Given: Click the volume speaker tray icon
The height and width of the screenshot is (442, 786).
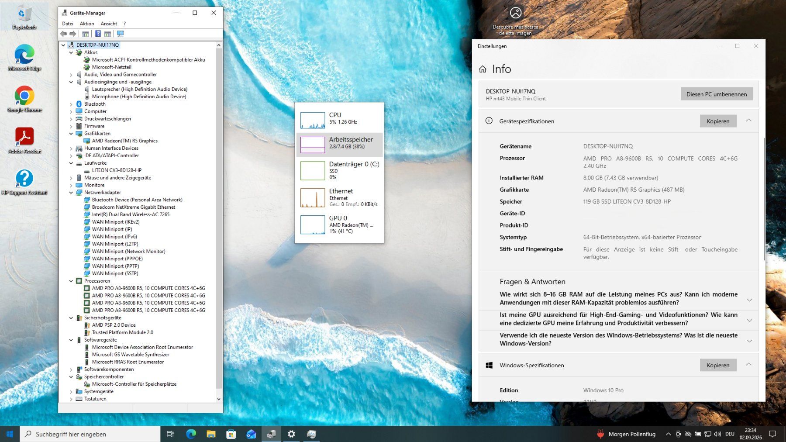Looking at the screenshot, I should 717,434.
